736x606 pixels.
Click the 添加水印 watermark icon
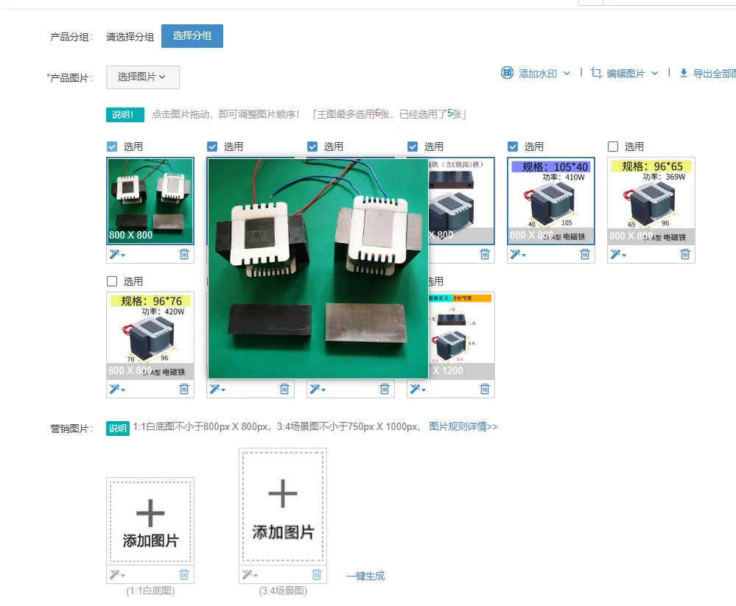pyautogui.click(x=507, y=73)
